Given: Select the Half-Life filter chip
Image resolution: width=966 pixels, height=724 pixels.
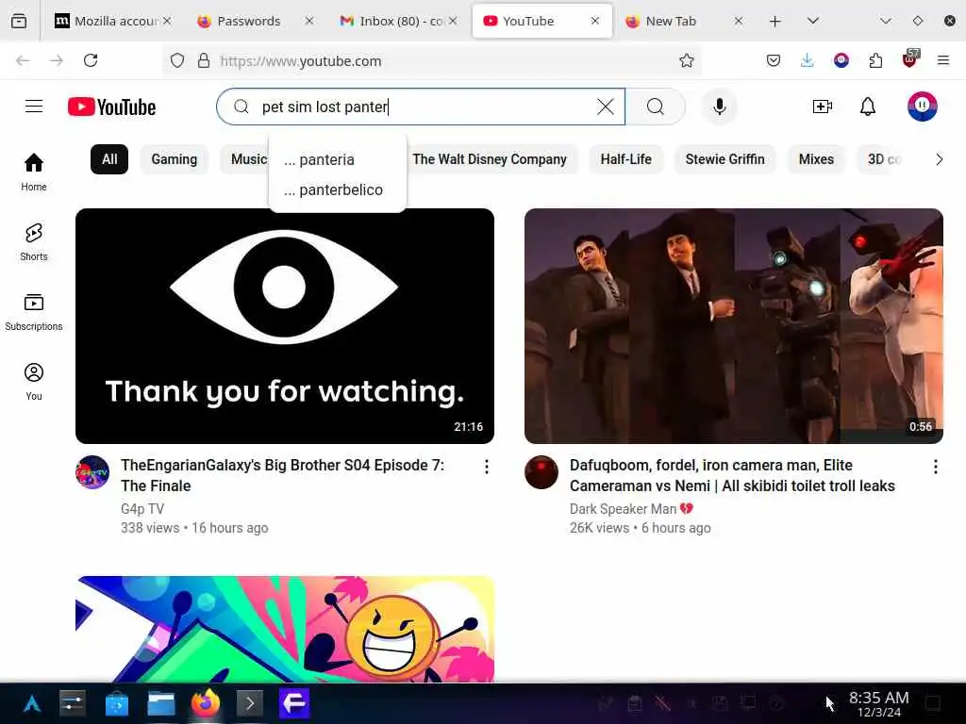Looking at the screenshot, I should pos(626,159).
